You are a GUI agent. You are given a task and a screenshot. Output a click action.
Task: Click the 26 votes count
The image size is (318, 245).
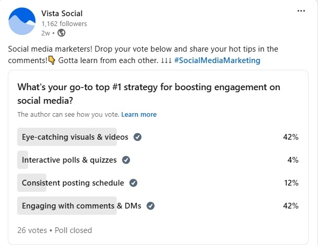click(x=32, y=230)
